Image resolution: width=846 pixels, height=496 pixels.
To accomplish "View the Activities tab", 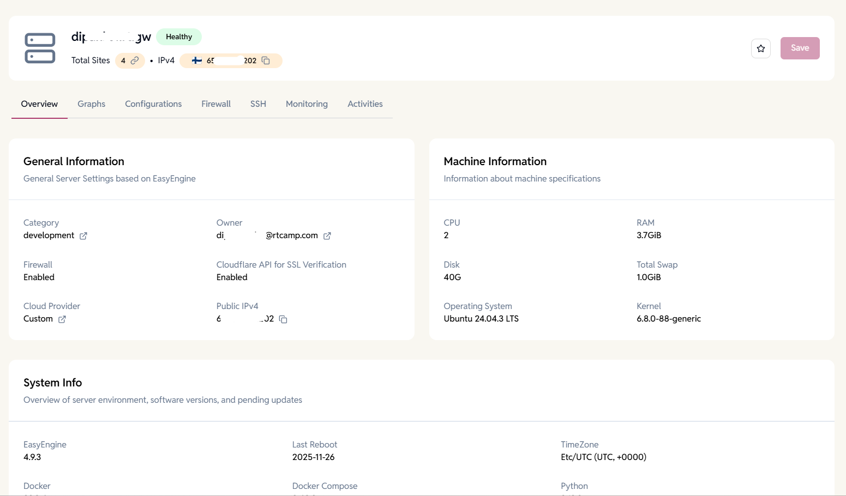I will click(x=365, y=104).
